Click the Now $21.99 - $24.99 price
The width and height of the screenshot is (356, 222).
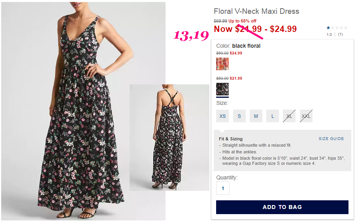tap(255, 29)
